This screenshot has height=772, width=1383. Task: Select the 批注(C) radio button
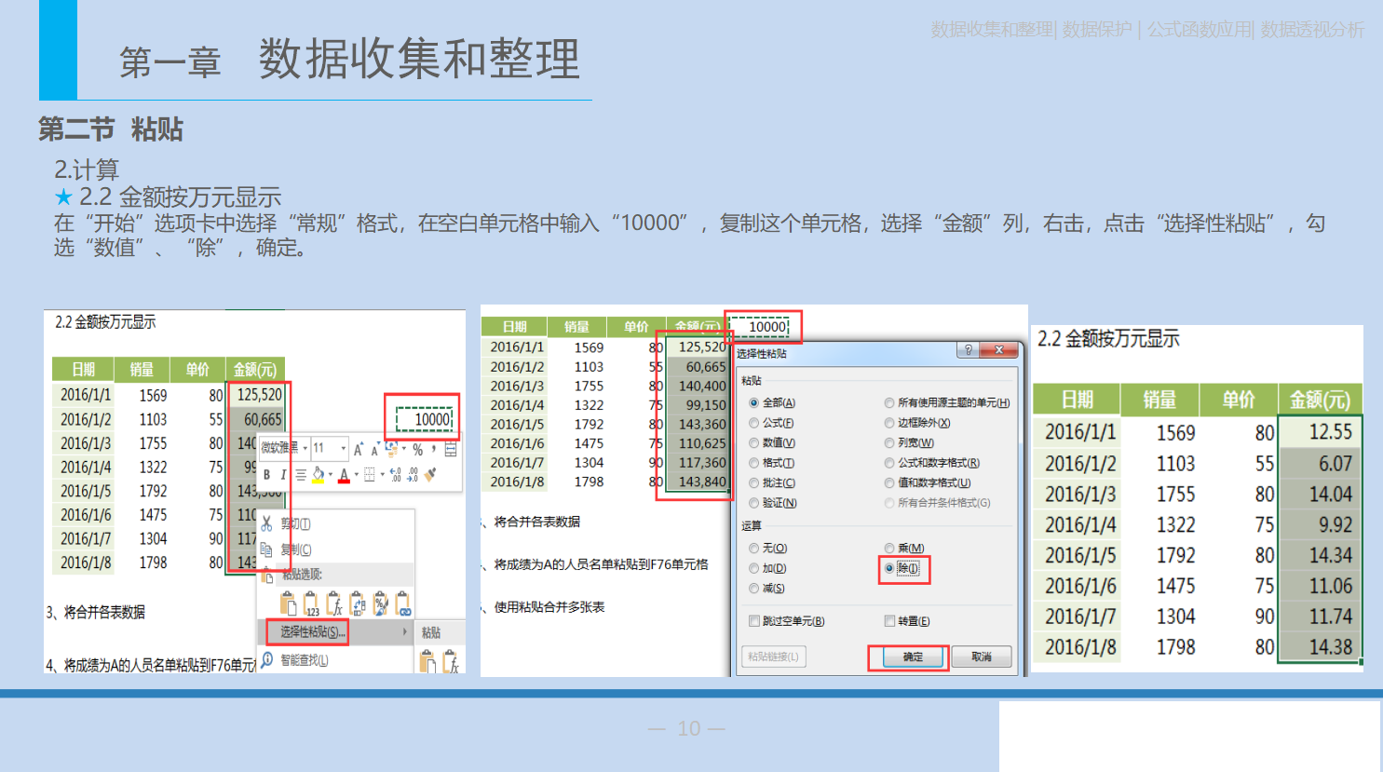754,483
